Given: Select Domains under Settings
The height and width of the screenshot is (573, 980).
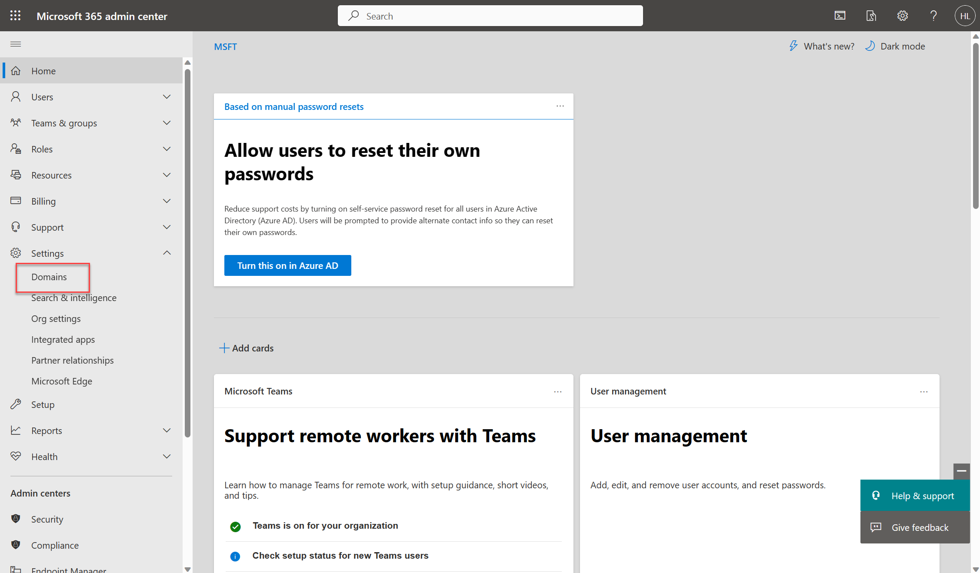Looking at the screenshot, I should tap(49, 277).
